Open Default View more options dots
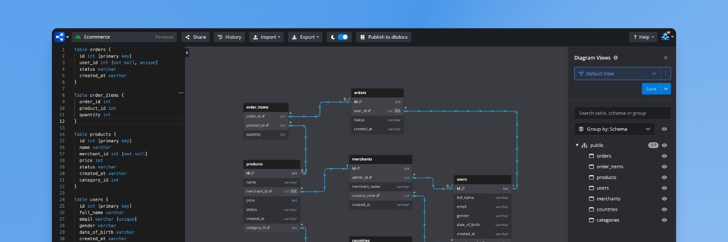This screenshot has width=728, height=242. click(x=666, y=74)
